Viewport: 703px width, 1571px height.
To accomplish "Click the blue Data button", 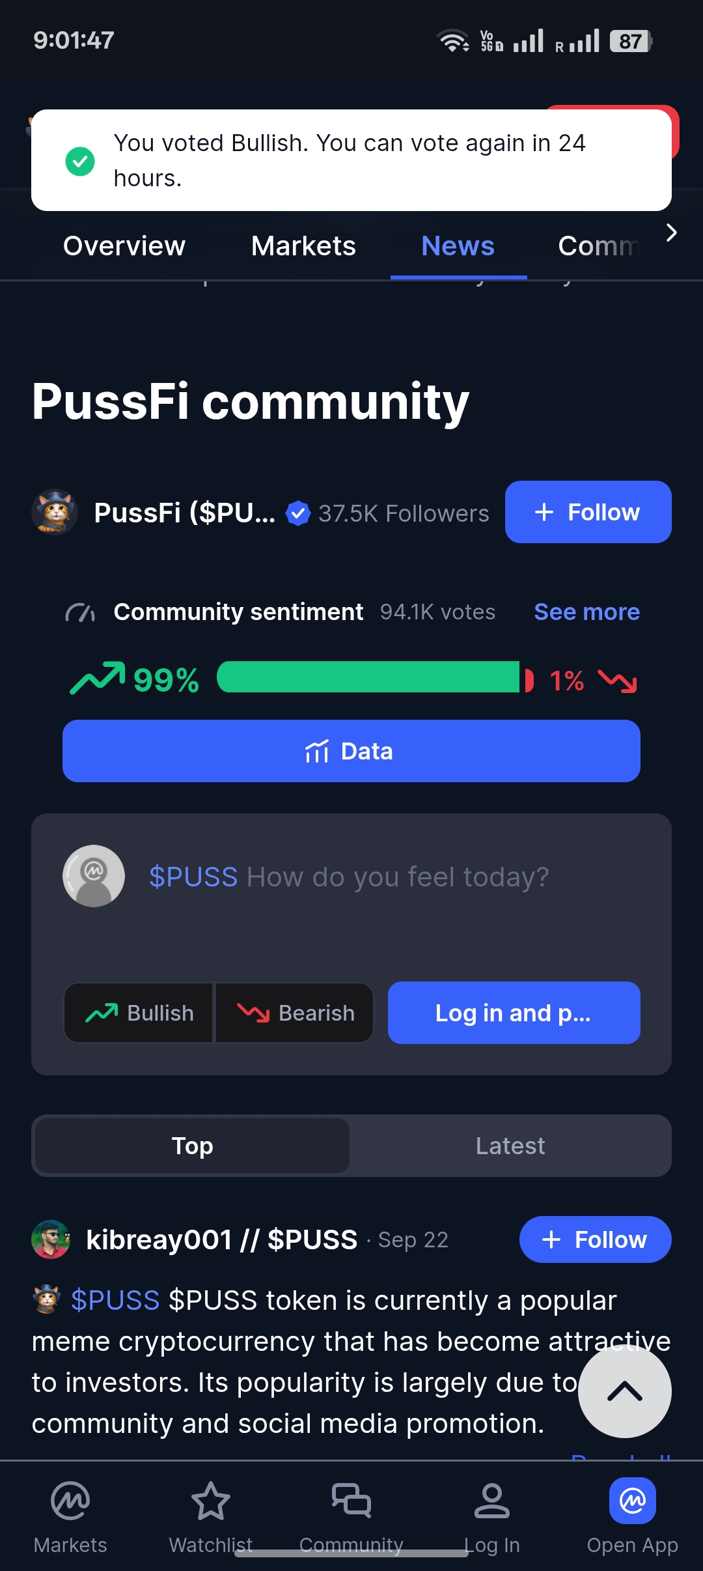I will click(x=351, y=751).
